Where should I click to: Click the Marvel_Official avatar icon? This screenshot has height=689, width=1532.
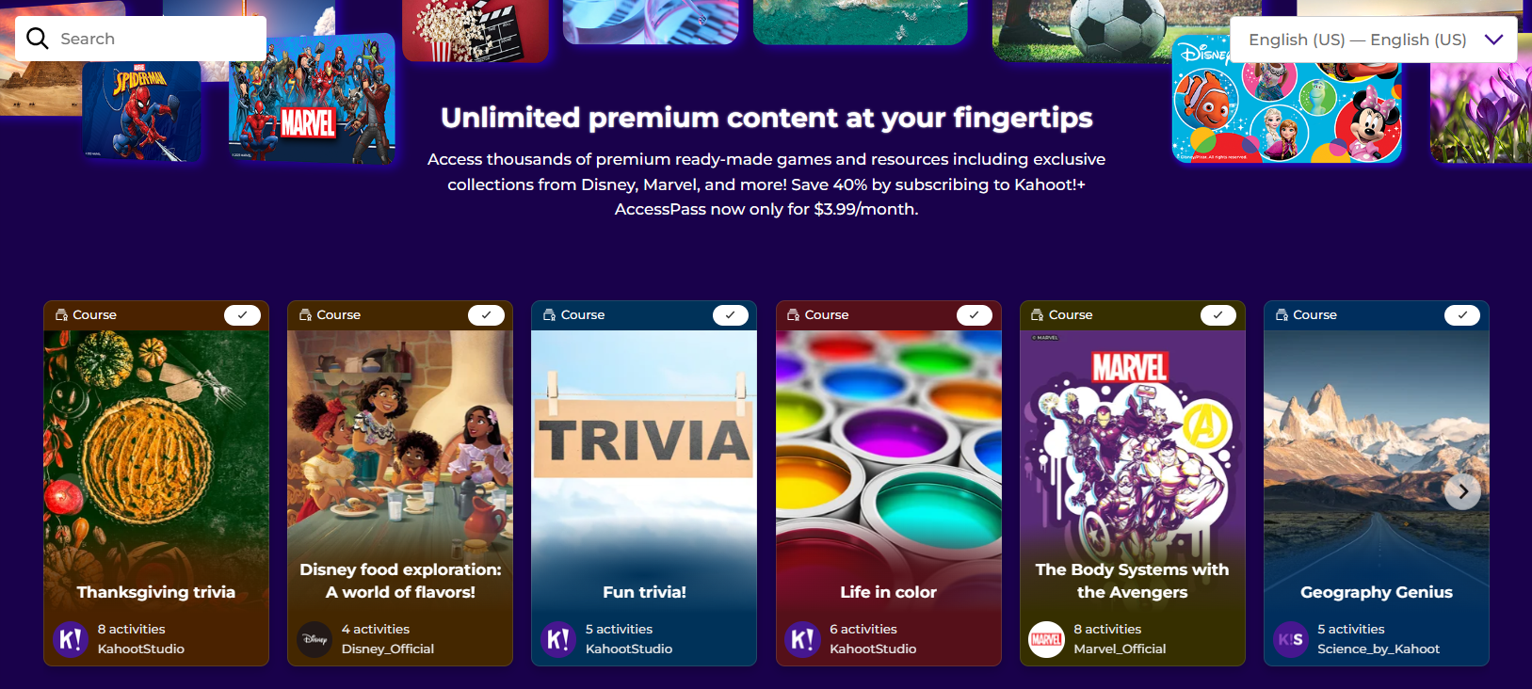point(1046,639)
